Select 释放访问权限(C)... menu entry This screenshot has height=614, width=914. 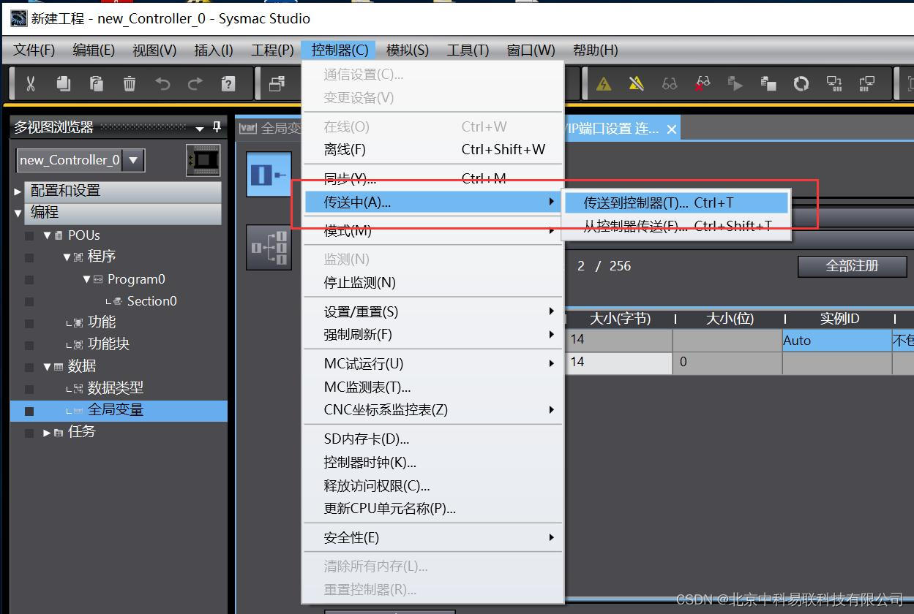pyautogui.click(x=433, y=486)
